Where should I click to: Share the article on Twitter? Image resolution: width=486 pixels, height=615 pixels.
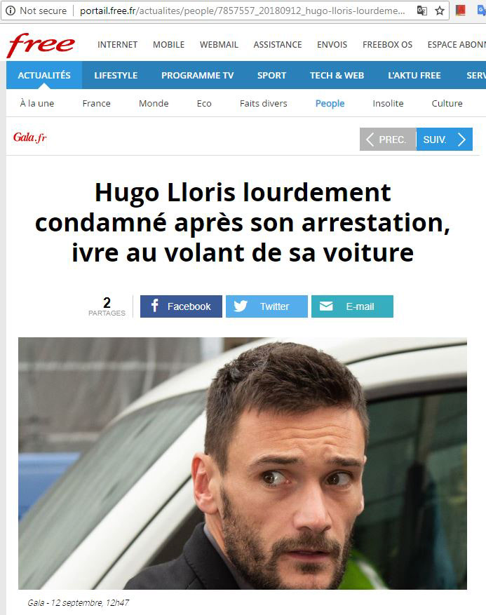tap(266, 306)
